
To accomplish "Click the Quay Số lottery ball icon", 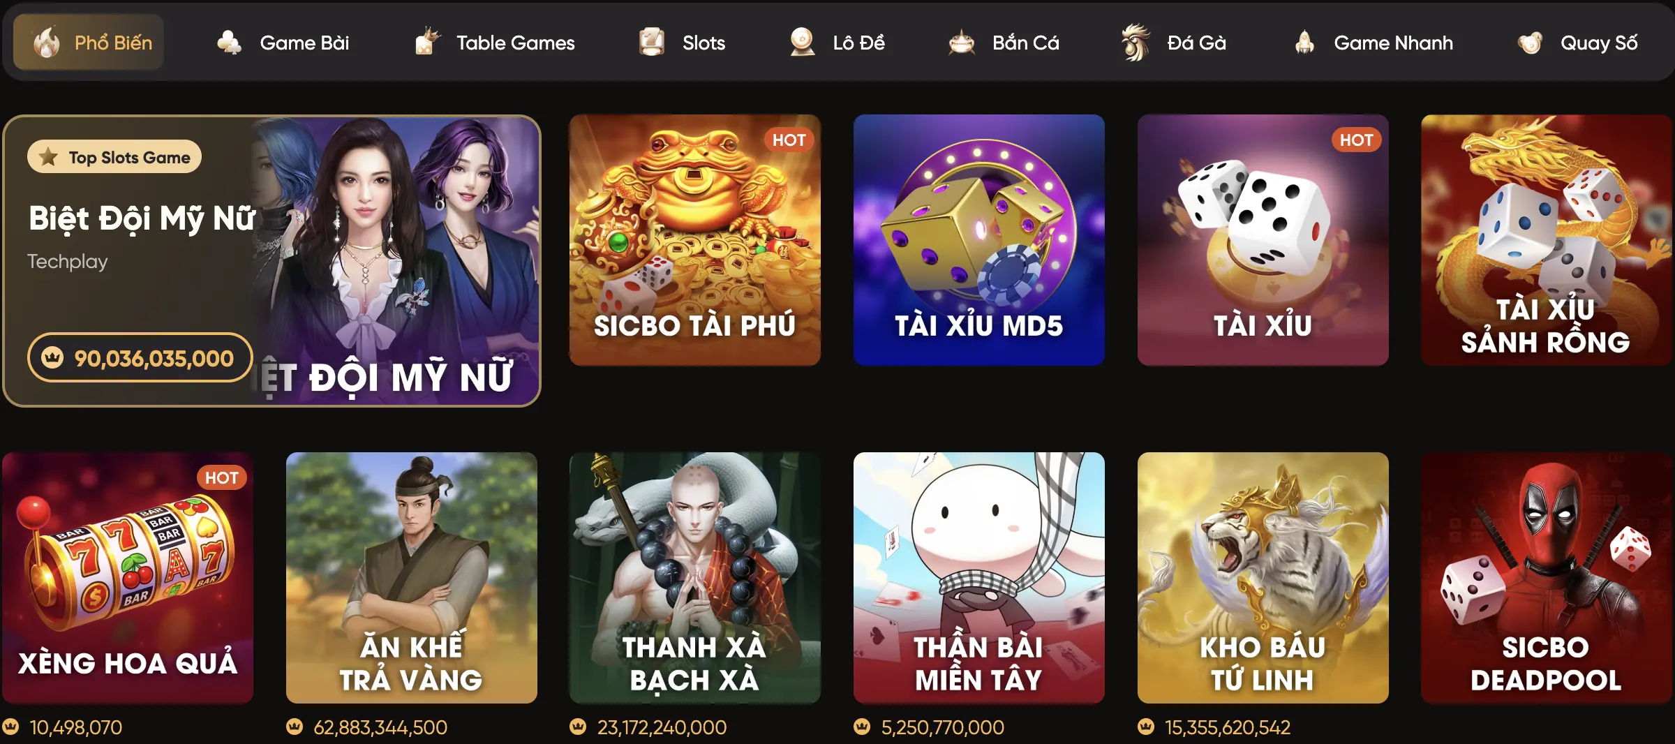I will pyautogui.click(x=1530, y=43).
